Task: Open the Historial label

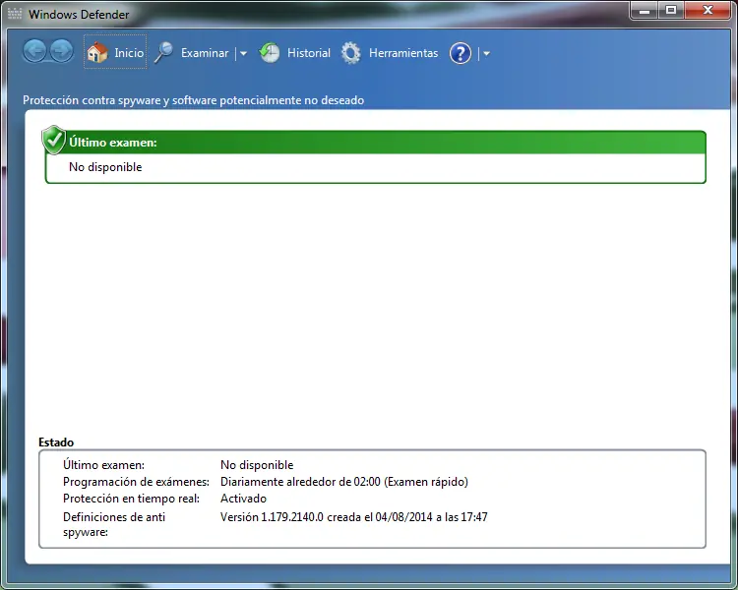Action: (x=309, y=53)
